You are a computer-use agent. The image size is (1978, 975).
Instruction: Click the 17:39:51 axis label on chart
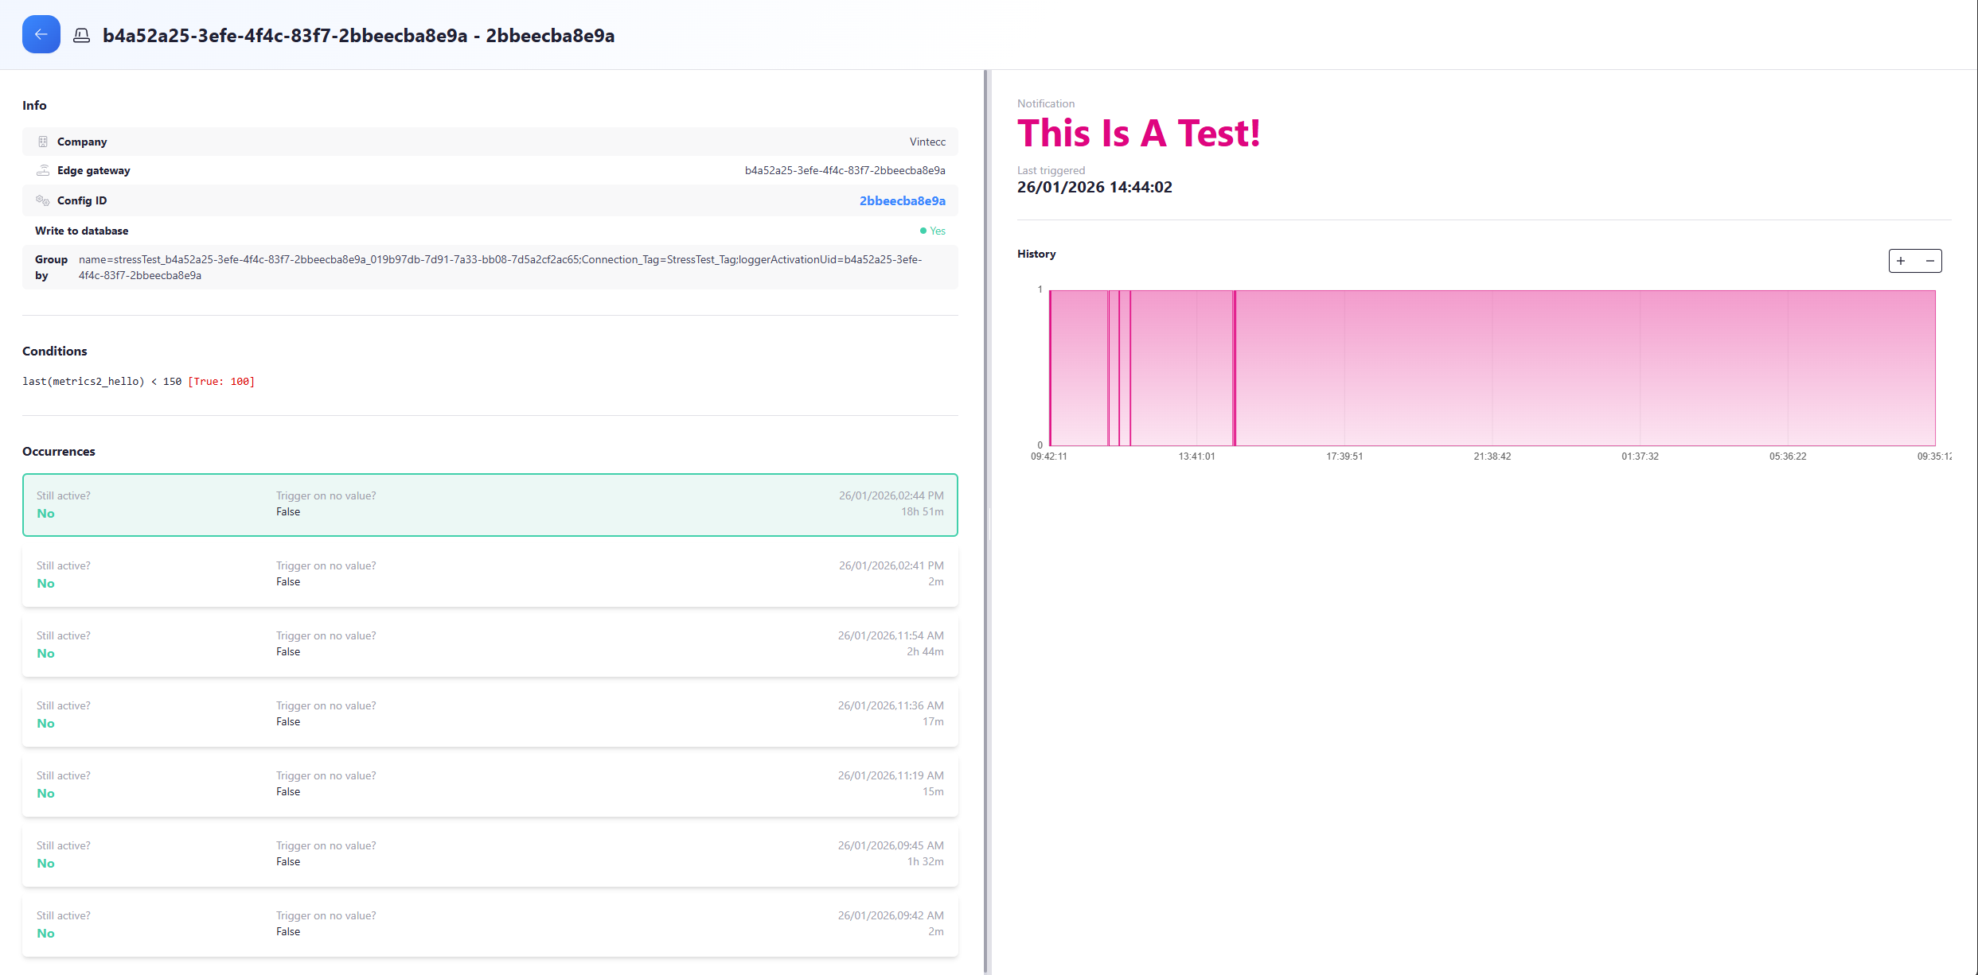click(1344, 456)
